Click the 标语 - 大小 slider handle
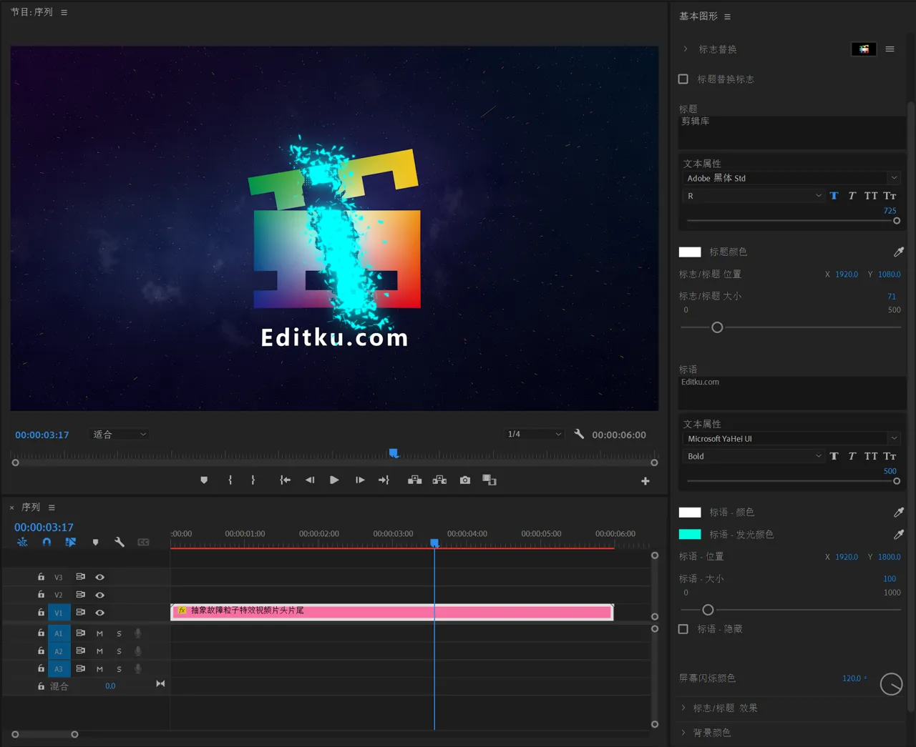Screen dimensions: 916x747 (708, 610)
